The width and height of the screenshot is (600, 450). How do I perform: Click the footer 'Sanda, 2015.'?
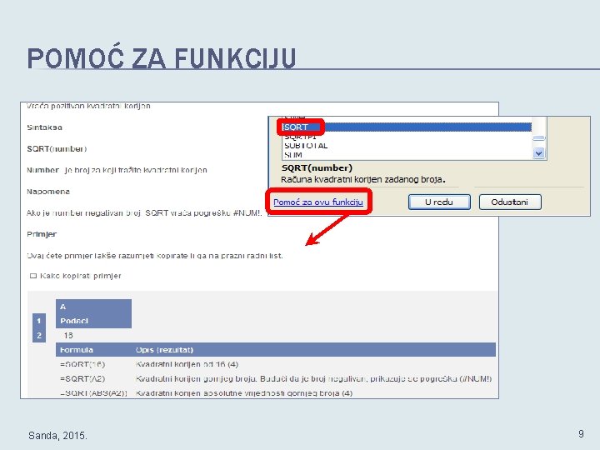coord(57,436)
